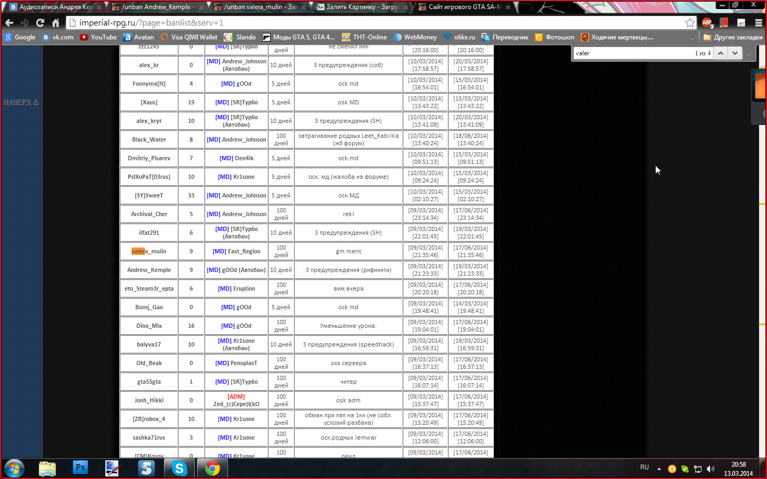Open the olike.ru bookmark
The image size is (767, 479).
click(x=459, y=37)
